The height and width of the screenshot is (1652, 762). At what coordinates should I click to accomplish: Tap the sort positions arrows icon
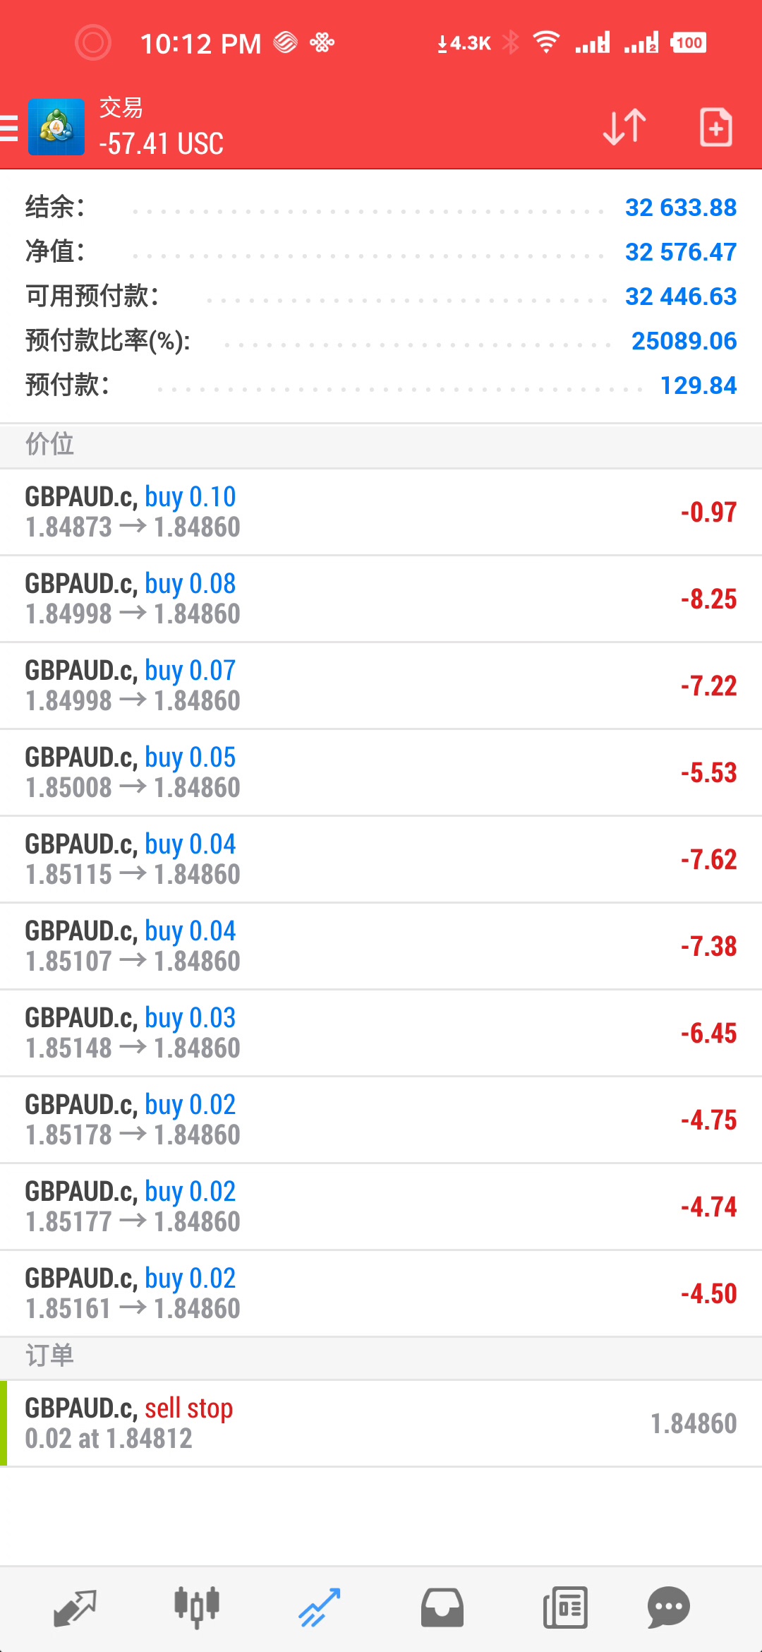(624, 127)
